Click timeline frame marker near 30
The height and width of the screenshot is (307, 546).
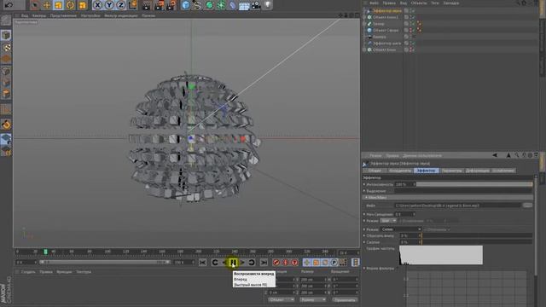pos(45,252)
